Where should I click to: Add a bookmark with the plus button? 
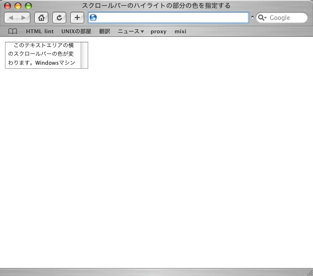point(77,18)
